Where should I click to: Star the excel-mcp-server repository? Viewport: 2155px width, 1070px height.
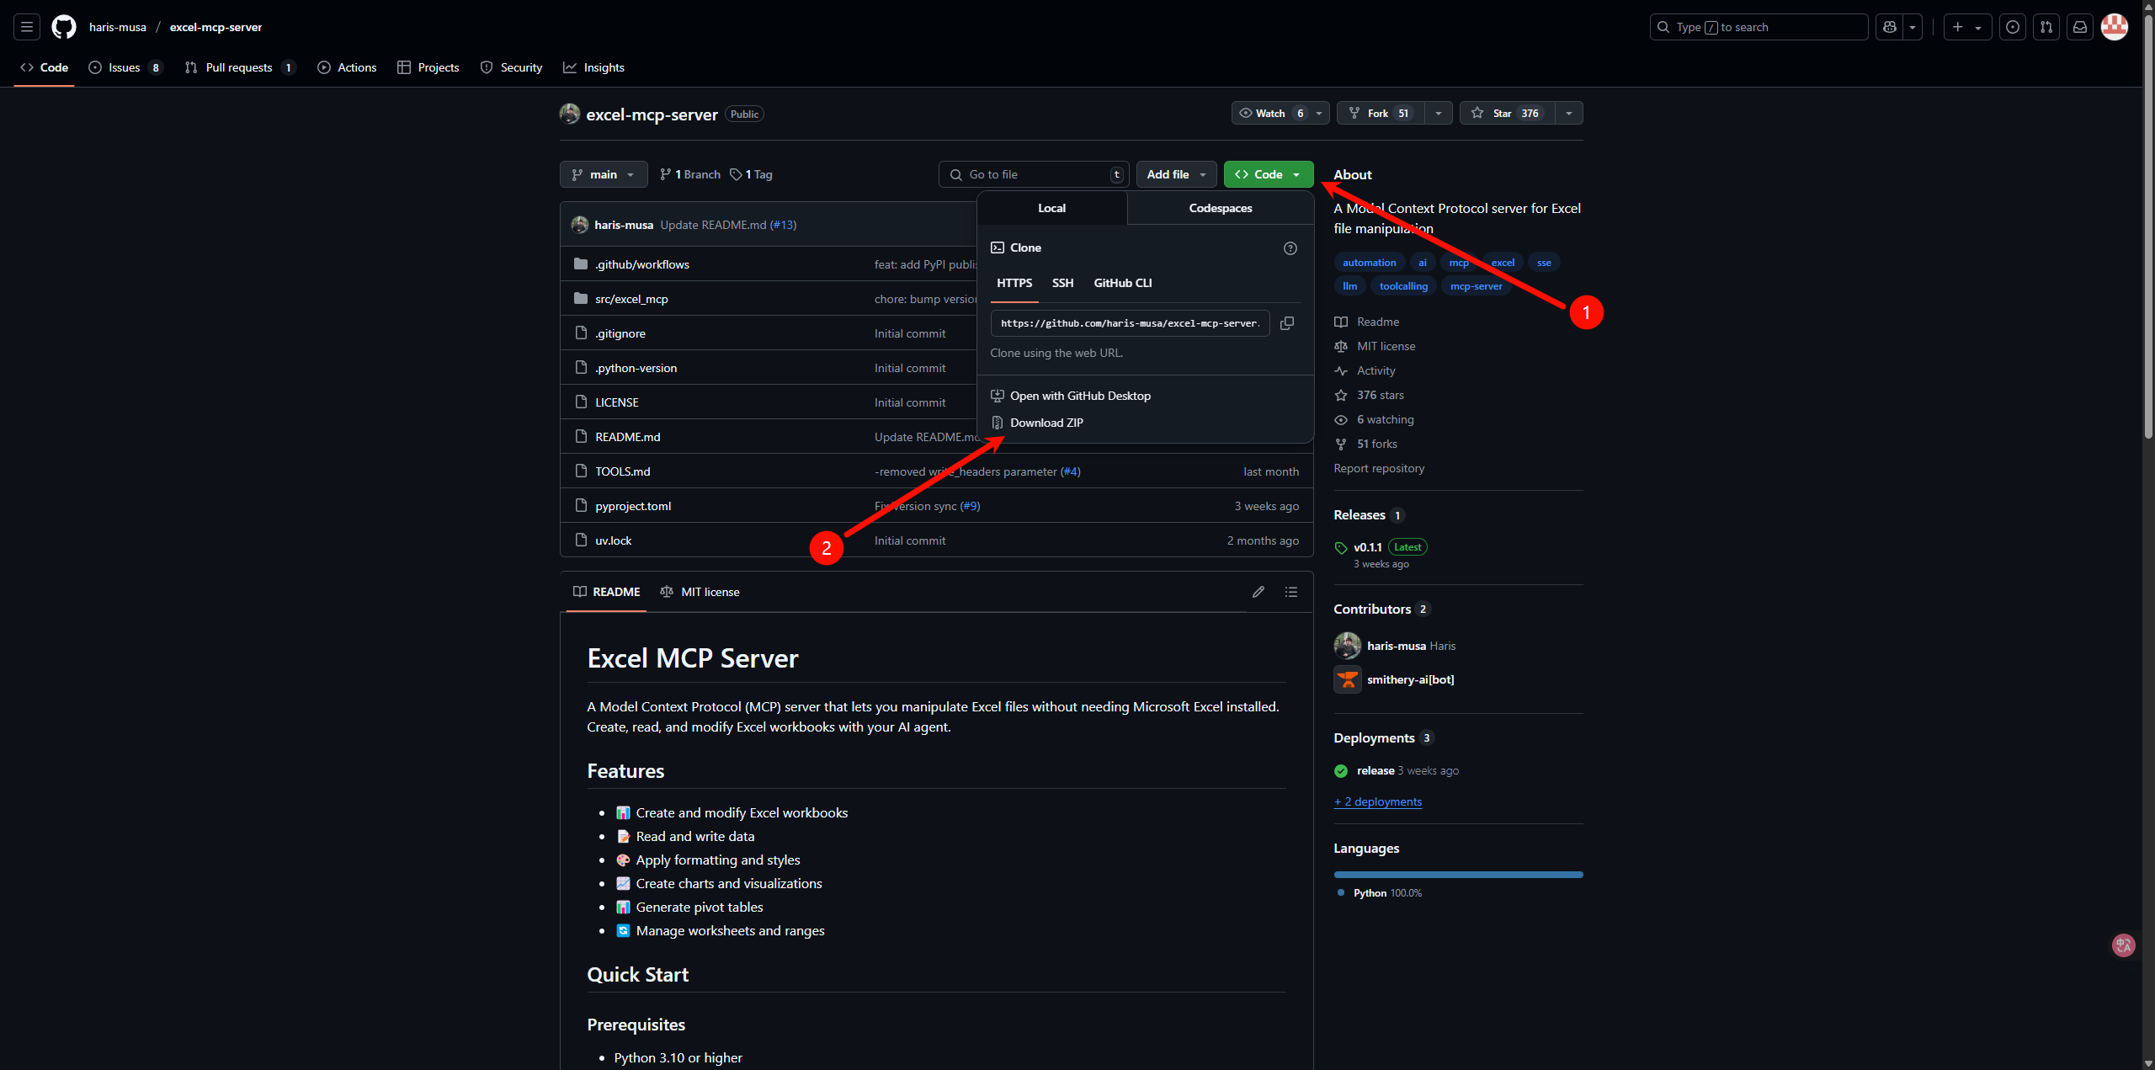(1507, 113)
